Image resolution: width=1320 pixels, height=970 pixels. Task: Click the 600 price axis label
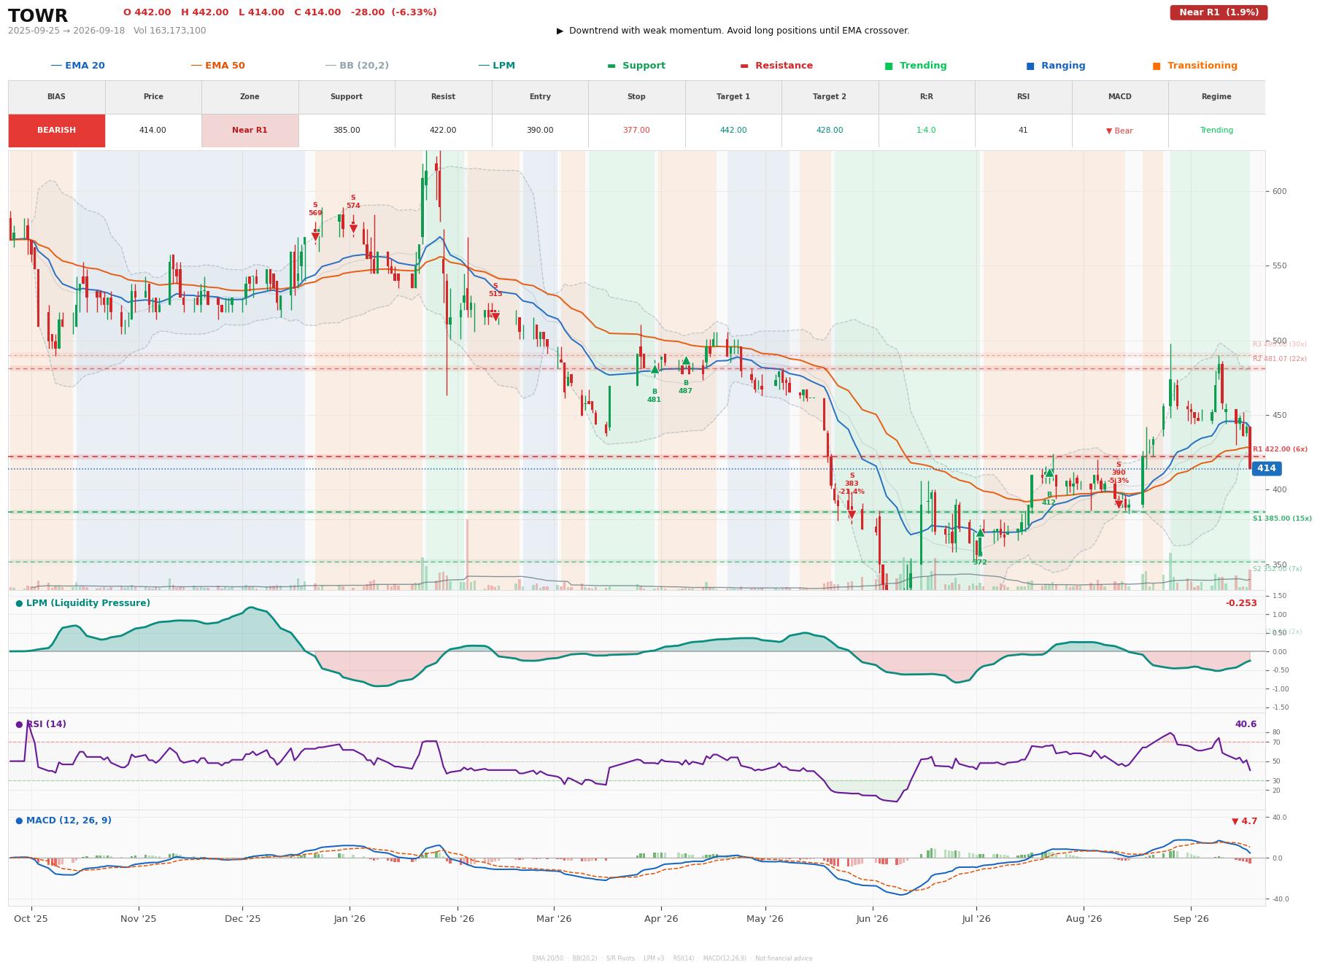tap(1279, 192)
